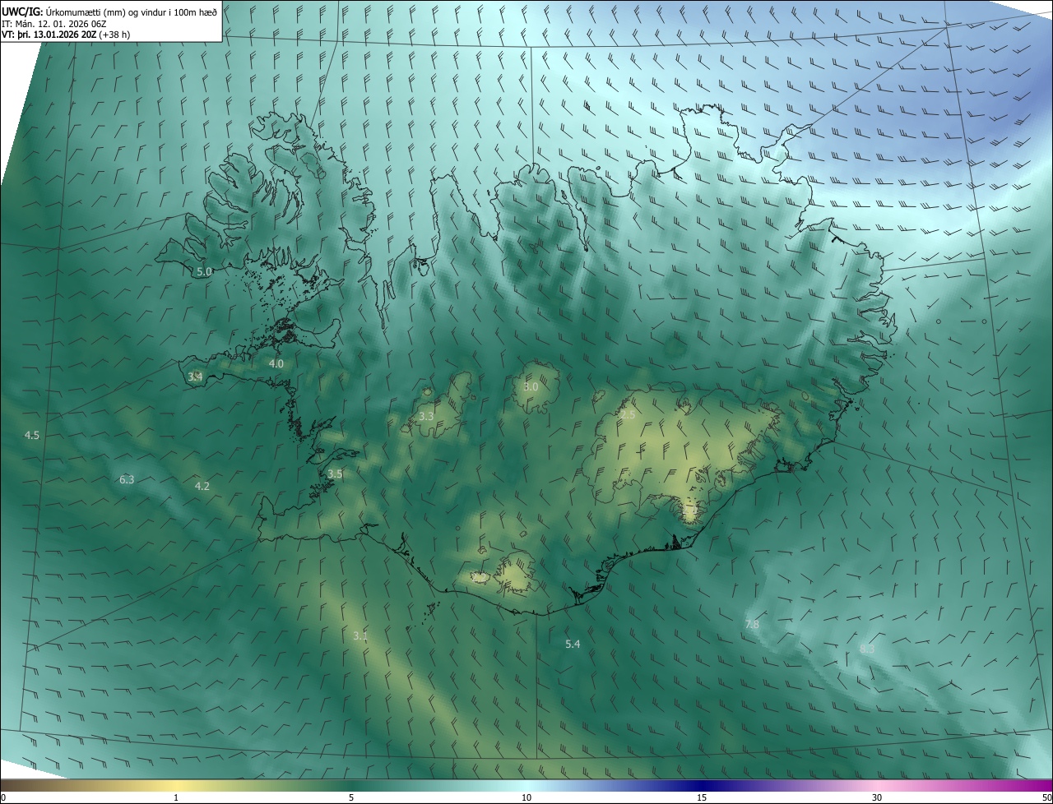Click the map value label '3.1'

360,635
